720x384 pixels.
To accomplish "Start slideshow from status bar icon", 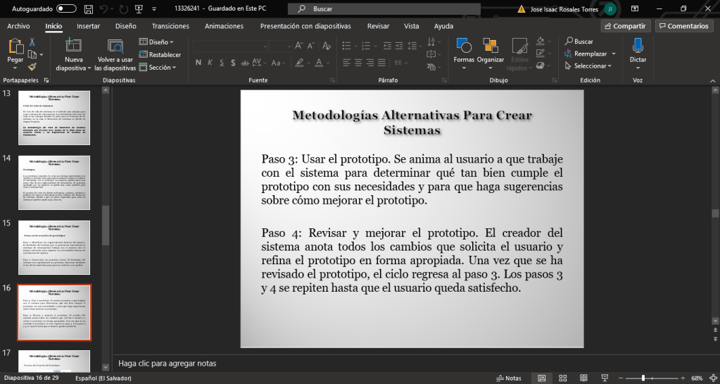I will tap(605, 378).
